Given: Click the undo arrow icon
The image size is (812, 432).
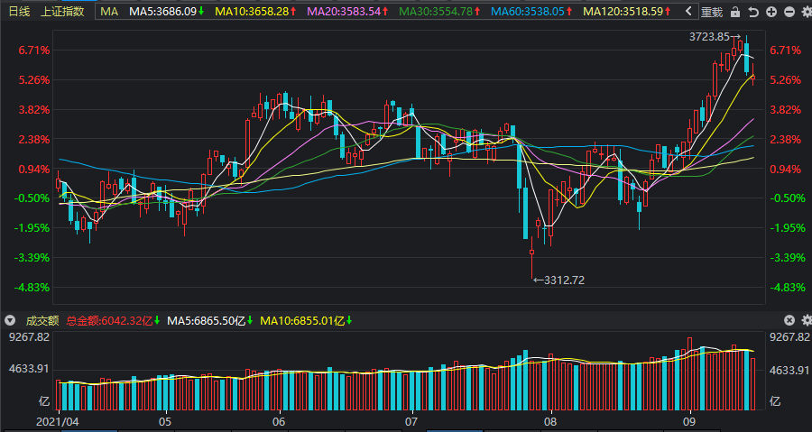Looking at the screenshot, I should pos(753,12).
